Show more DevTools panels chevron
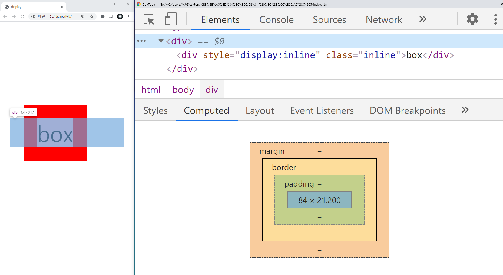 click(423, 19)
